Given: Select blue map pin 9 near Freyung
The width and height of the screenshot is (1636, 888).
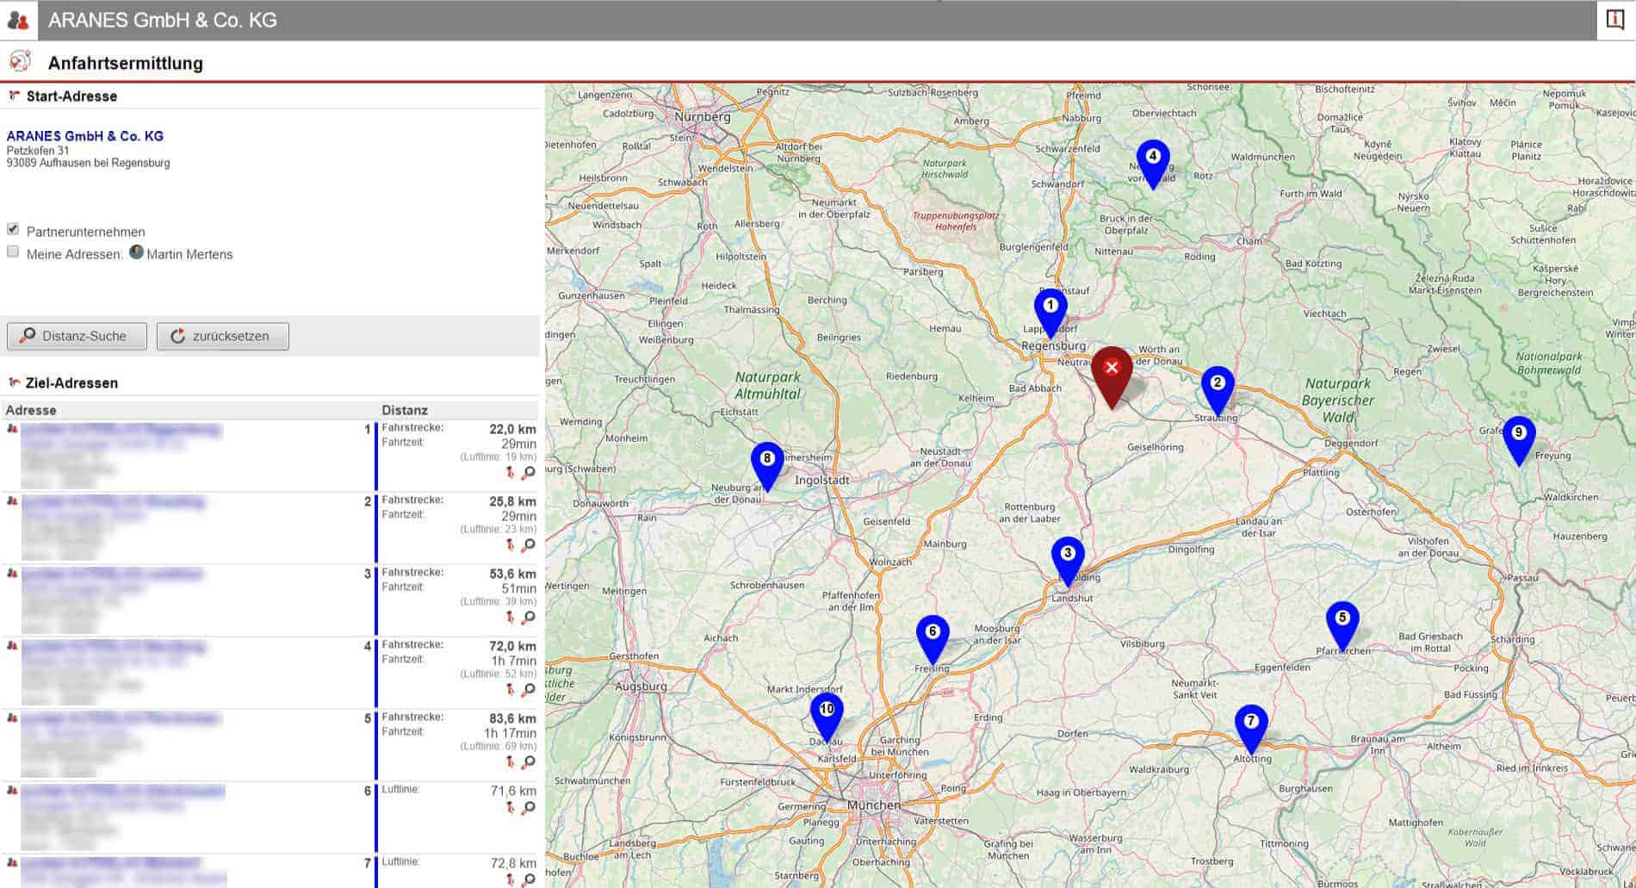Looking at the screenshot, I should click(x=1518, y=438).
